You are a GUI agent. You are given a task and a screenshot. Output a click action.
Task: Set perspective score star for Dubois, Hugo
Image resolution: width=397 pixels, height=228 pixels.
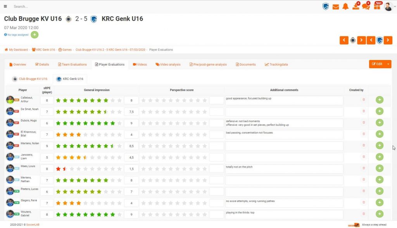click(x=174, y=123)
